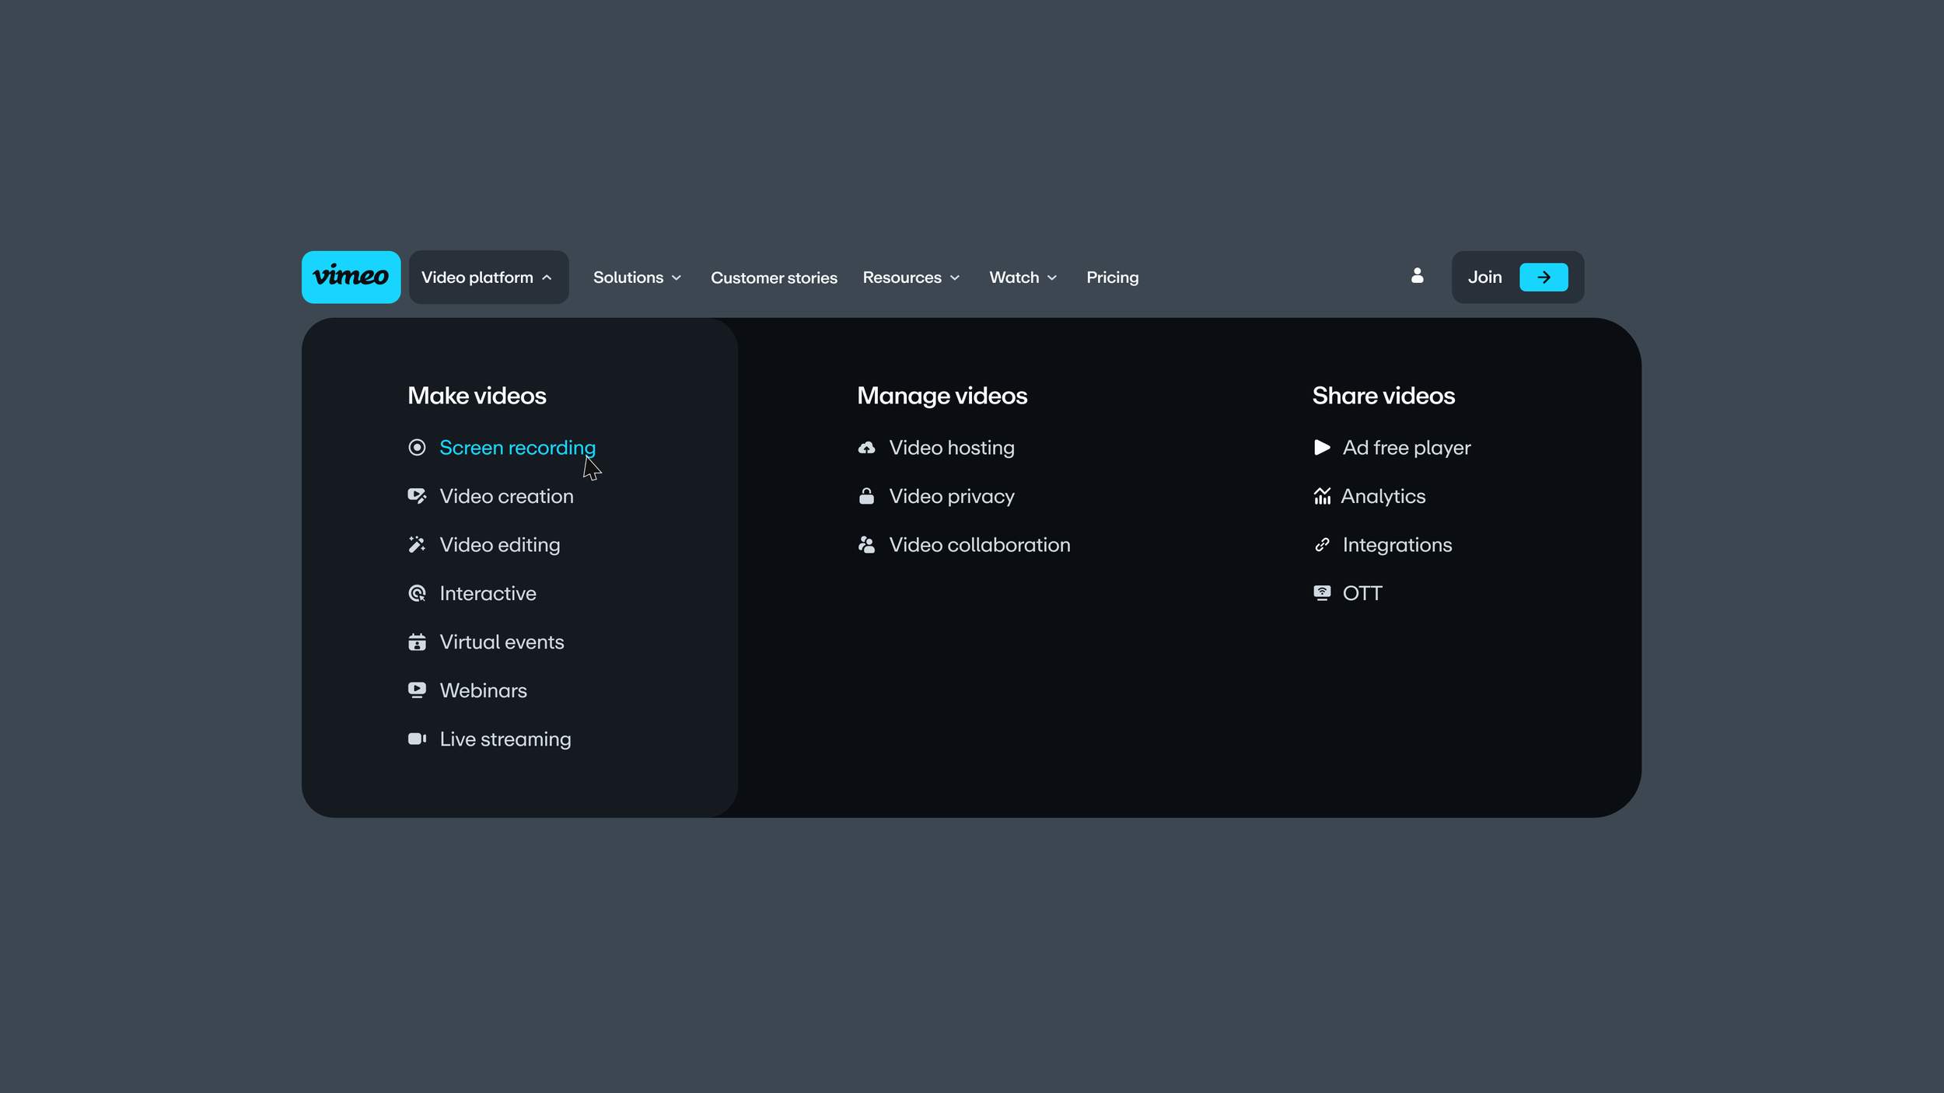Click the Integrations link chain icon

click(x=1321, y=545)
